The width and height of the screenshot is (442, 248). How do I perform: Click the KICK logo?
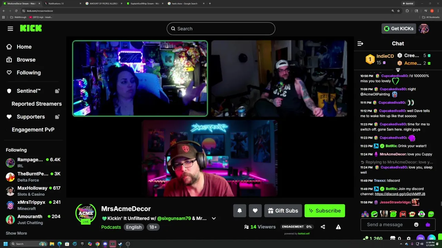pos(31,29)
